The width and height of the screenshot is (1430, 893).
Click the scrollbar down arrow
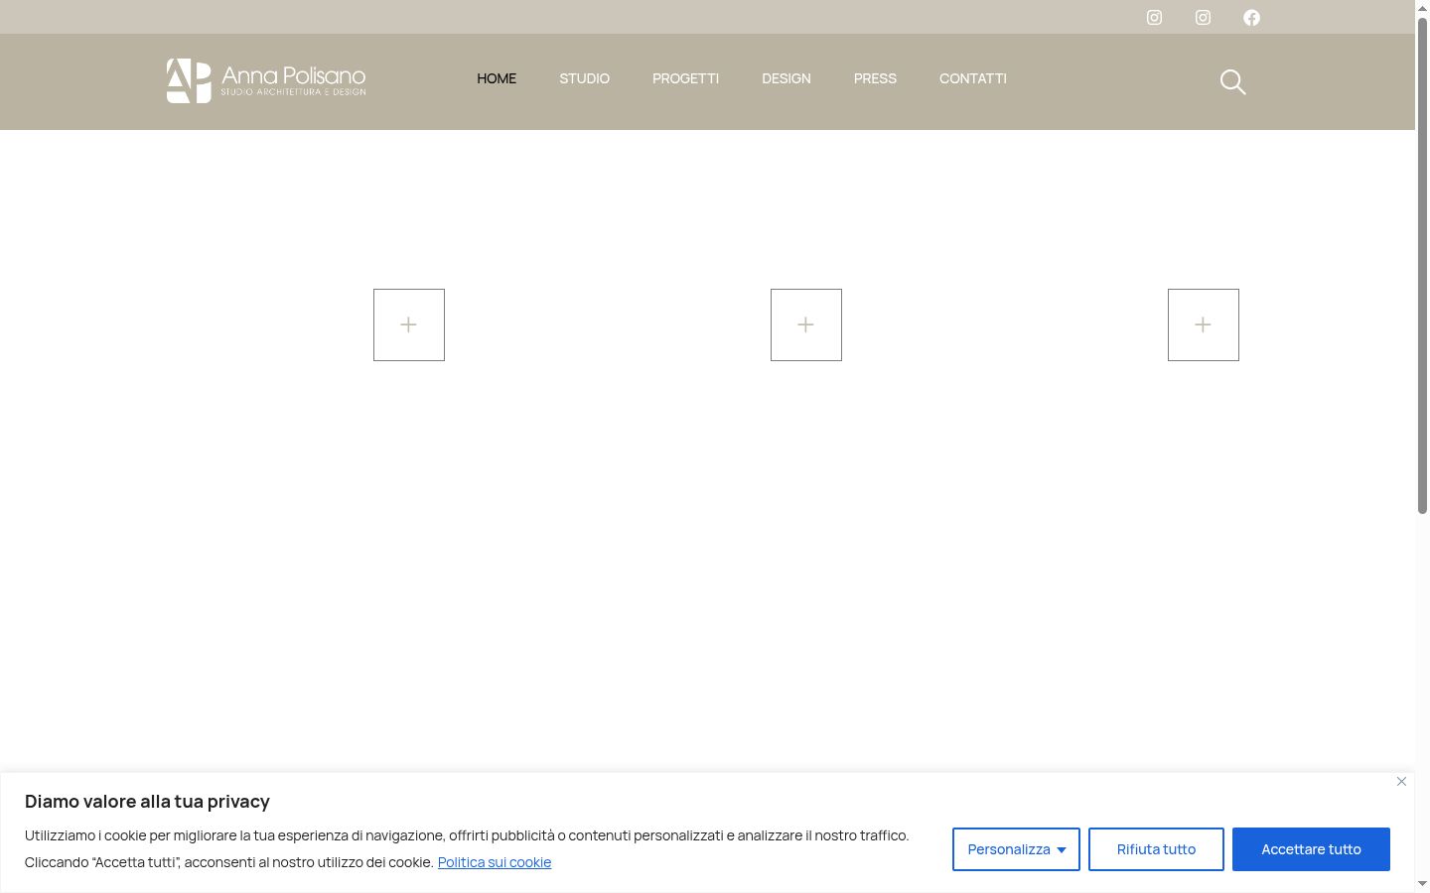point(1422,884)
